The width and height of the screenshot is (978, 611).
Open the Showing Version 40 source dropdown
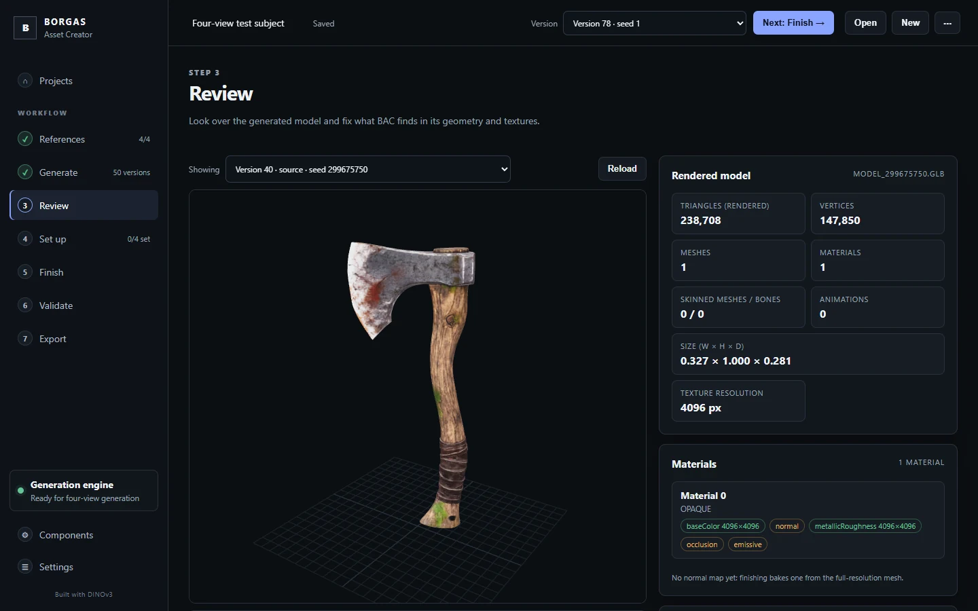(368, 169)
